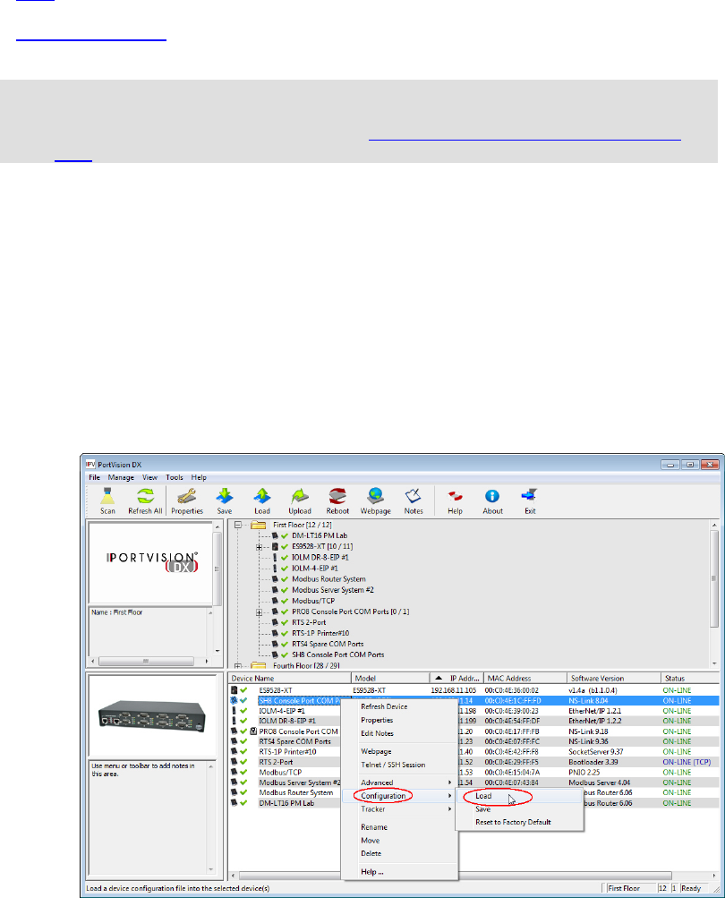Click device icon beside DM-LT16 PM Lab in tree
The width and height of the screenshot is (725, 898).
point(275,535)
